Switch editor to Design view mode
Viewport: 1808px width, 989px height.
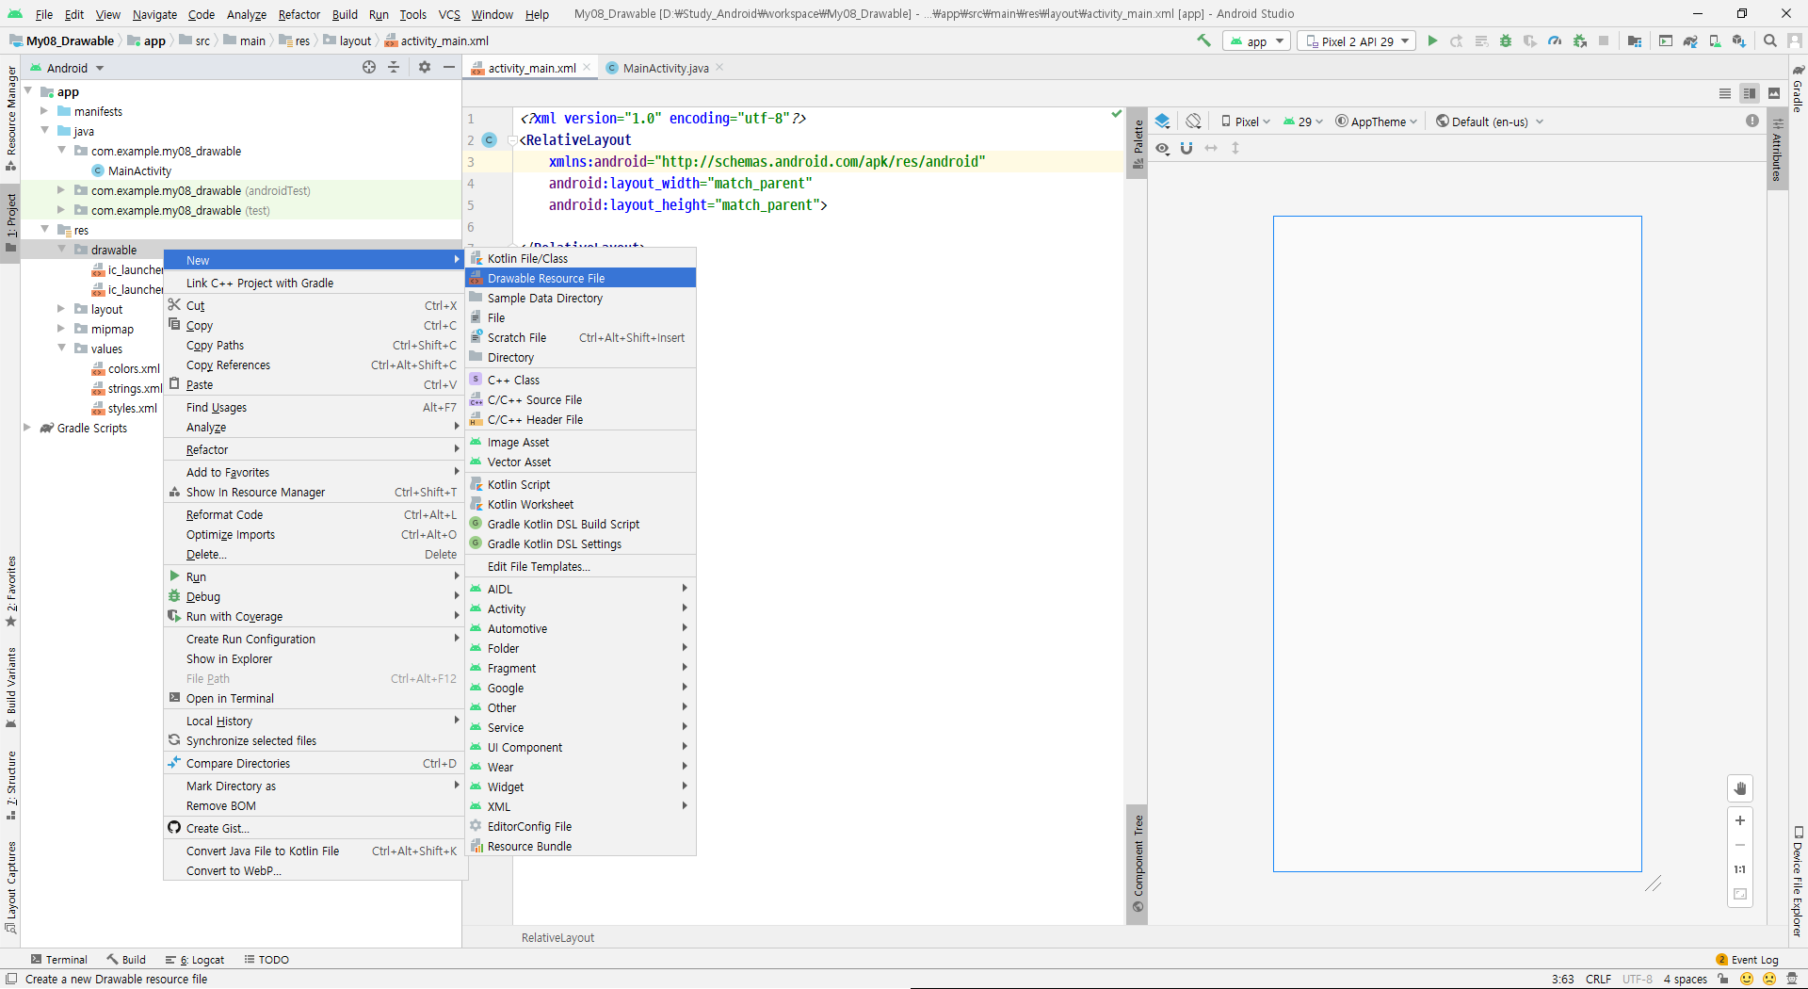pos(1774,93)
